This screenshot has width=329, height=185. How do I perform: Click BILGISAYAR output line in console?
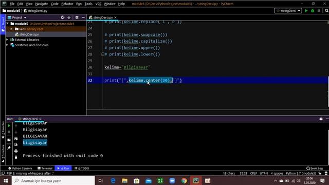pyautogui.click(x=35, y=136)
